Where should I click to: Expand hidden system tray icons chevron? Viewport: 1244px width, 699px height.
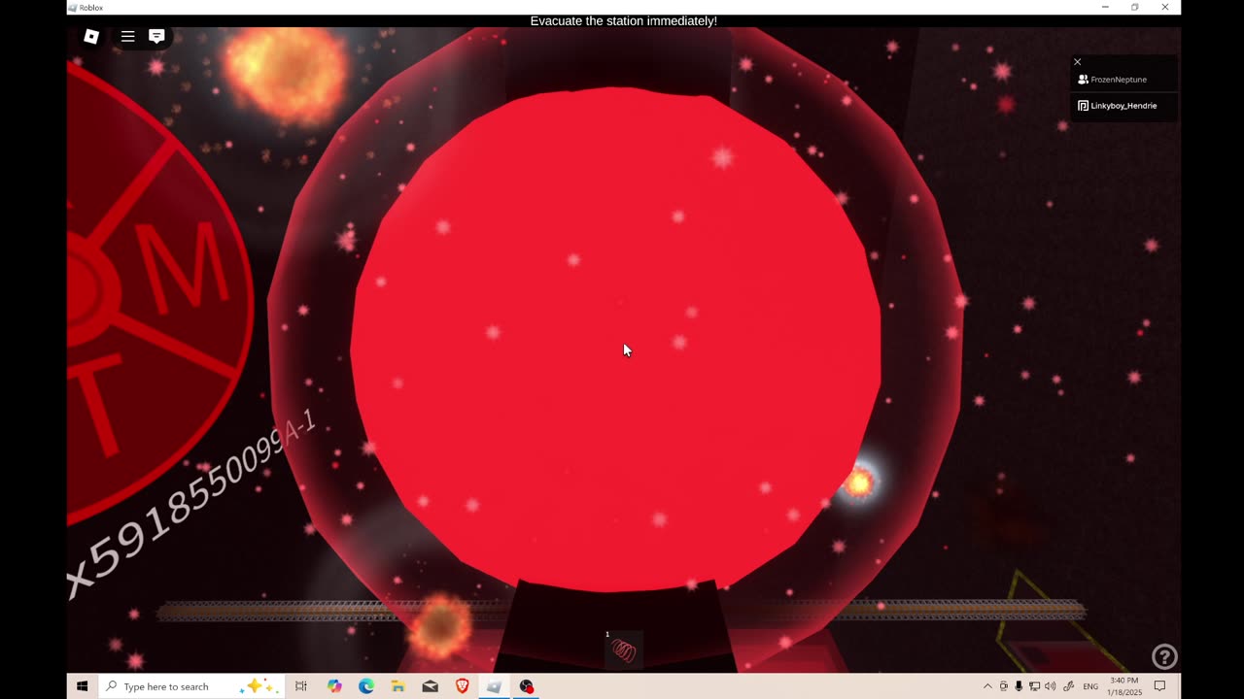pos(987,686)
